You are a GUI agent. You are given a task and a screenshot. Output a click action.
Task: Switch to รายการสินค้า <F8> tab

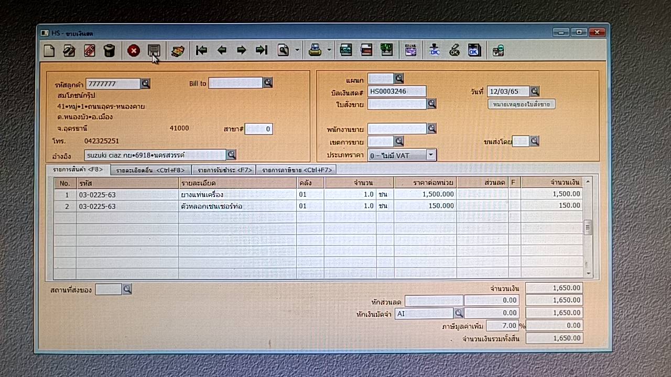click(x=78, y=169)
